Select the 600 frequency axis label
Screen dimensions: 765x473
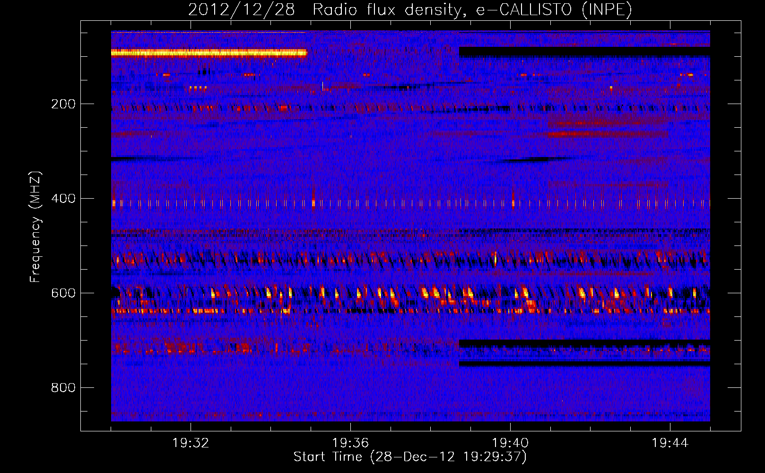point(63,293)
